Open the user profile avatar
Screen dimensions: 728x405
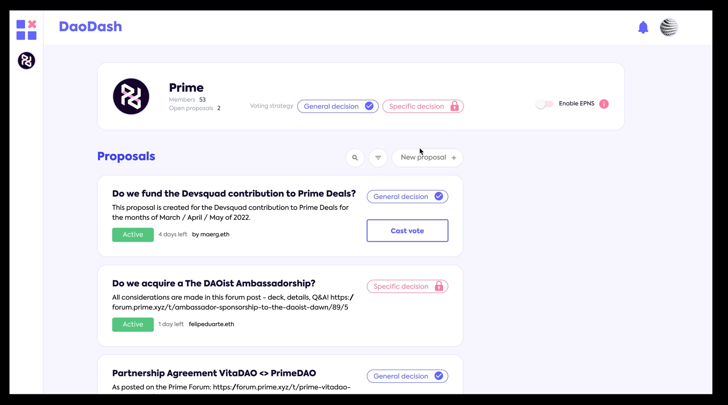click(669, 27)
